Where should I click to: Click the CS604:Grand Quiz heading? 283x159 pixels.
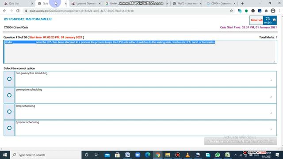coord(16,27)
